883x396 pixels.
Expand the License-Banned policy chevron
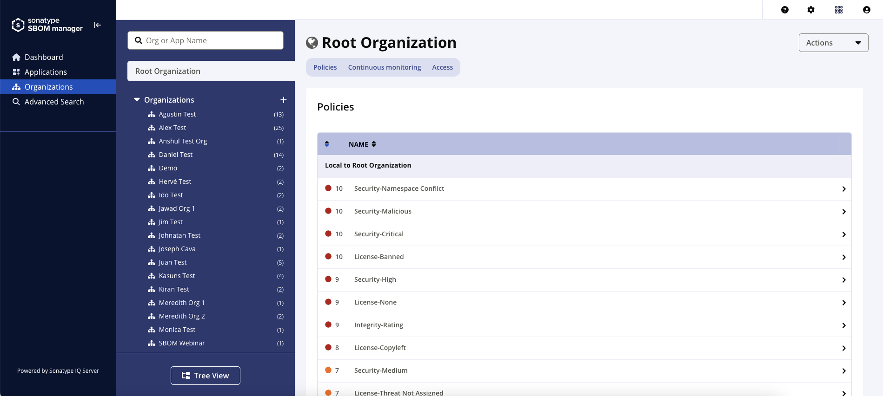843,257
